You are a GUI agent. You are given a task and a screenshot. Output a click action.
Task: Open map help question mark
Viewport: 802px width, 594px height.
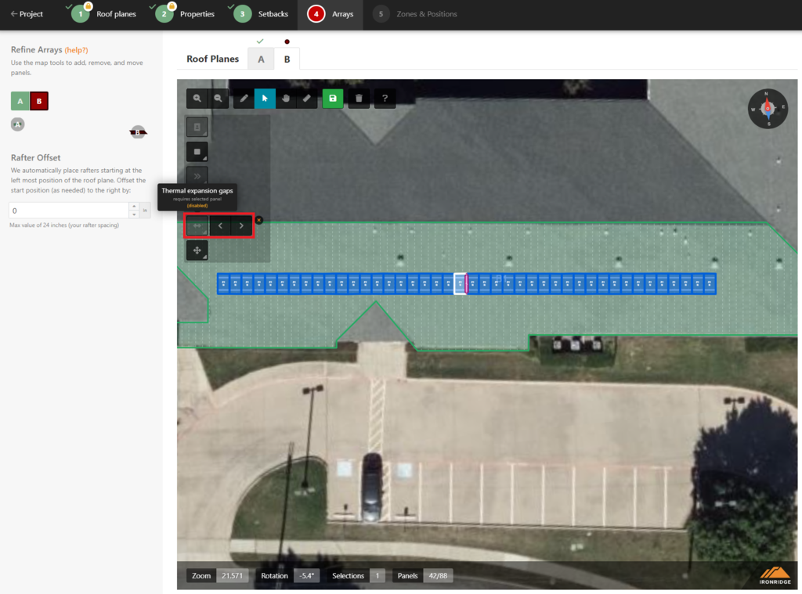[x=385, y=99]
